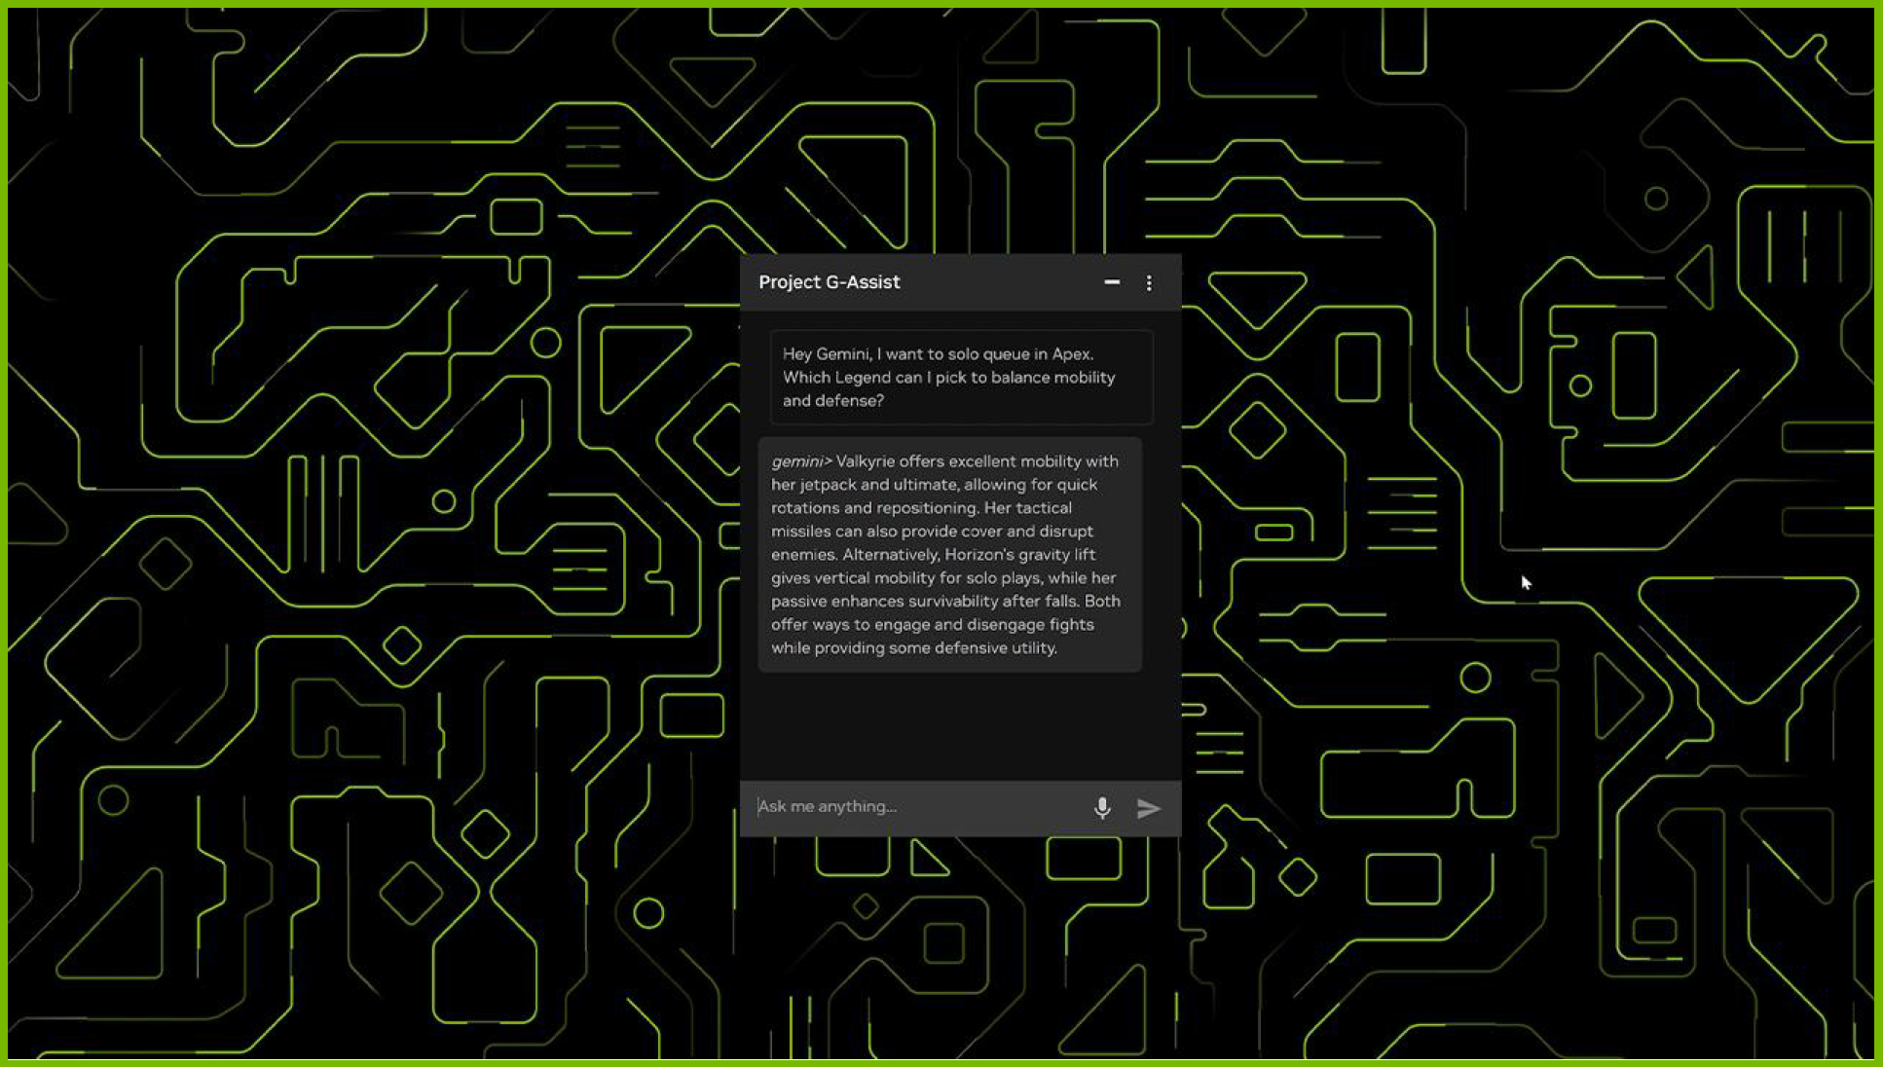Open the three-dot options menu
1883x1067 pixels.
pos(1149,282)
